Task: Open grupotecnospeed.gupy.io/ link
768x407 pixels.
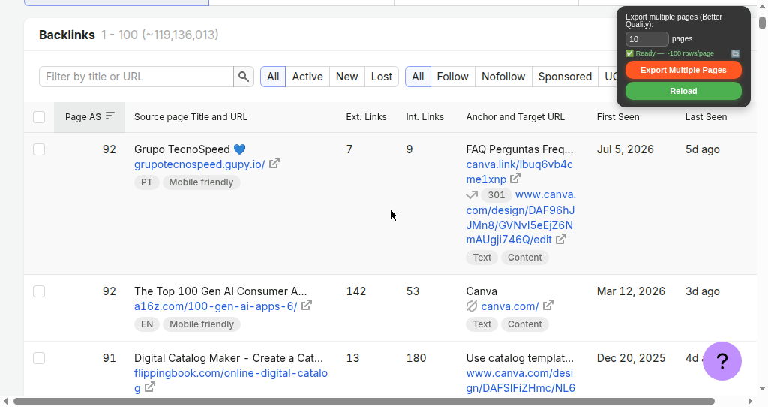Action: click(199, 164)
